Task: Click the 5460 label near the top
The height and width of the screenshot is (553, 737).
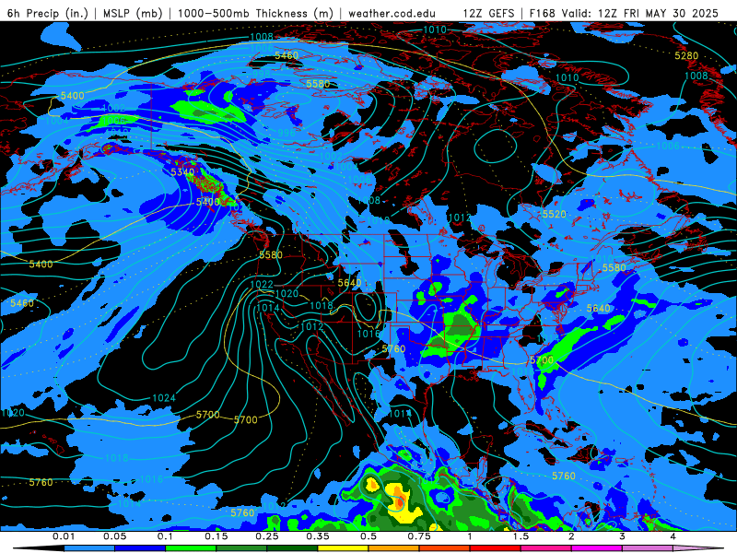Action: 287,55
